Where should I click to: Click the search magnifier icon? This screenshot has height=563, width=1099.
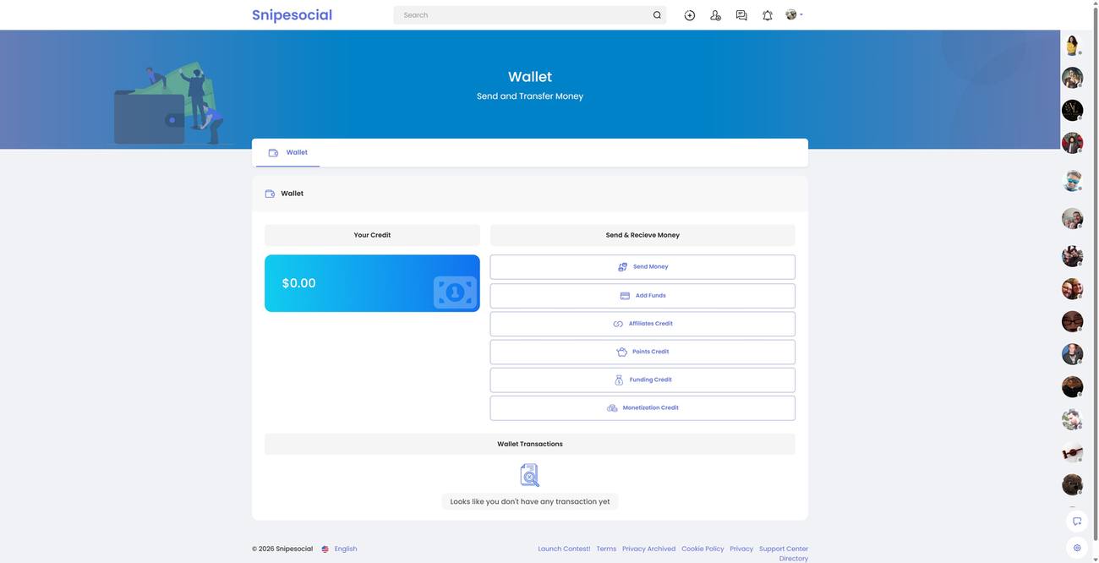tap(657, 15)
